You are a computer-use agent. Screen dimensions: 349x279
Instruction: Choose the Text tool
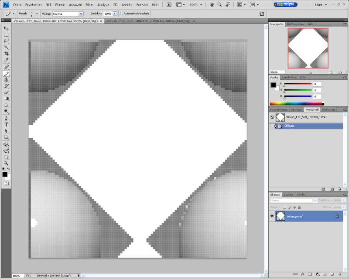(6, 125)
